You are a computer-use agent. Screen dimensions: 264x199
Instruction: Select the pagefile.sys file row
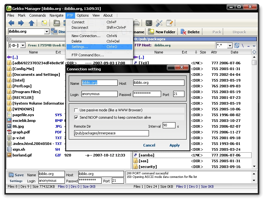(x=35, y=115)
